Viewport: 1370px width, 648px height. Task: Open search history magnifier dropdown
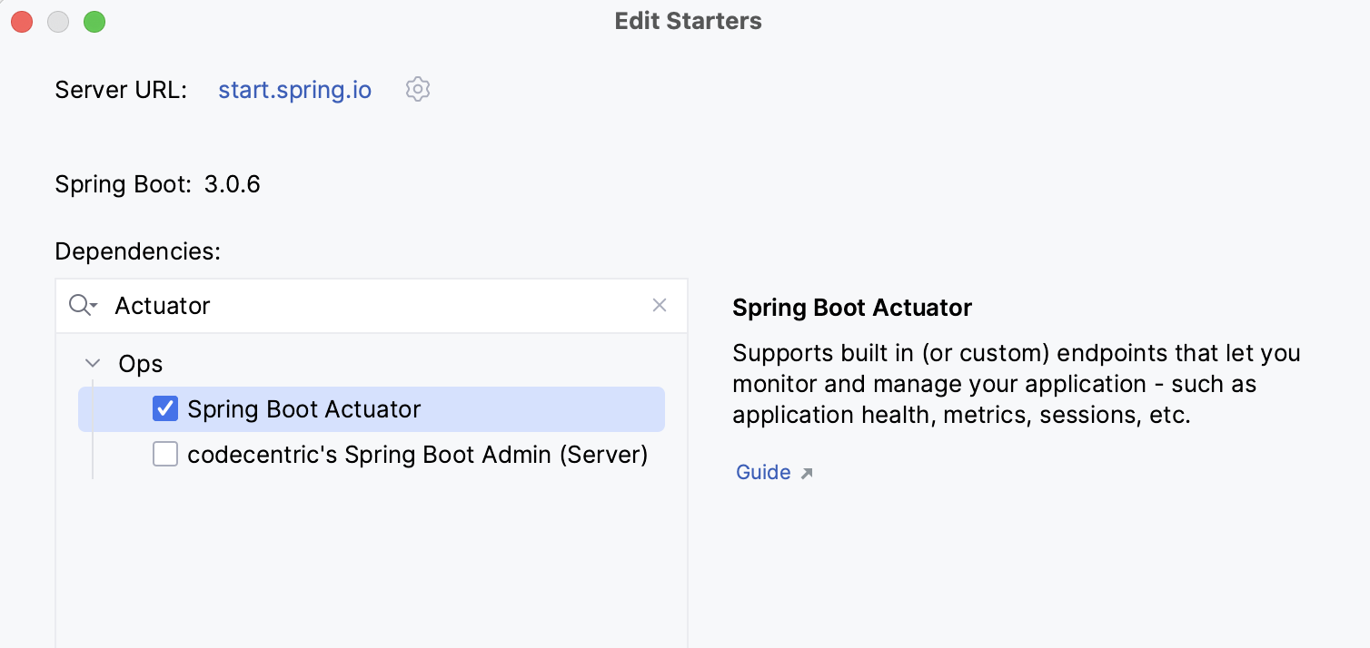83,306
